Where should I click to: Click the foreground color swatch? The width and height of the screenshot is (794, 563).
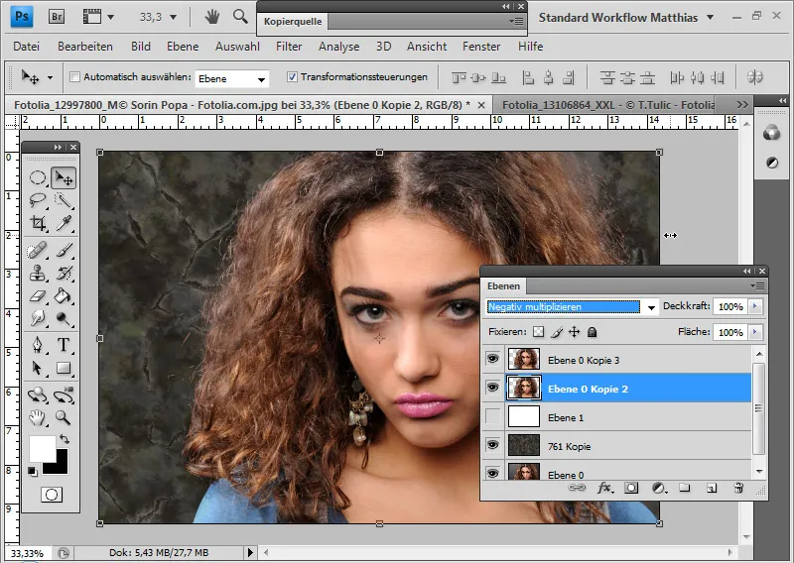point(43,449)
